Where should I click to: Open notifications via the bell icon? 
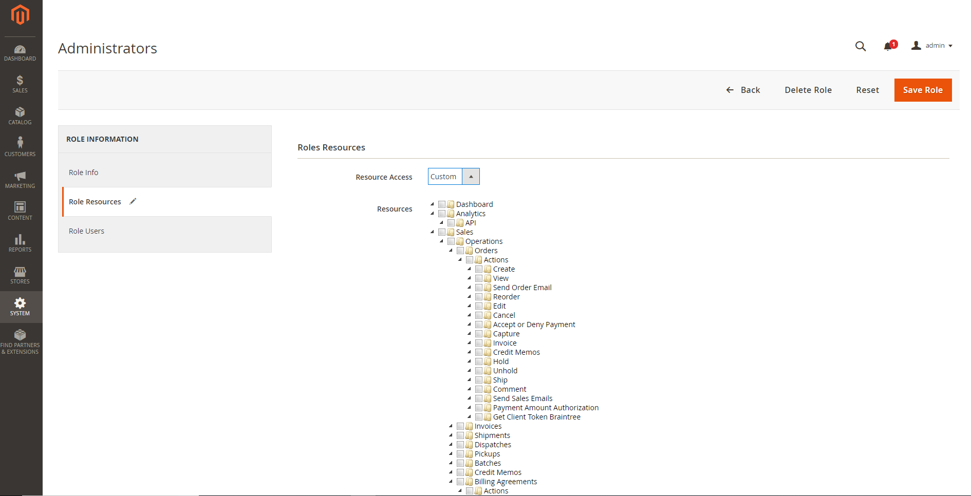coord(888,46)
